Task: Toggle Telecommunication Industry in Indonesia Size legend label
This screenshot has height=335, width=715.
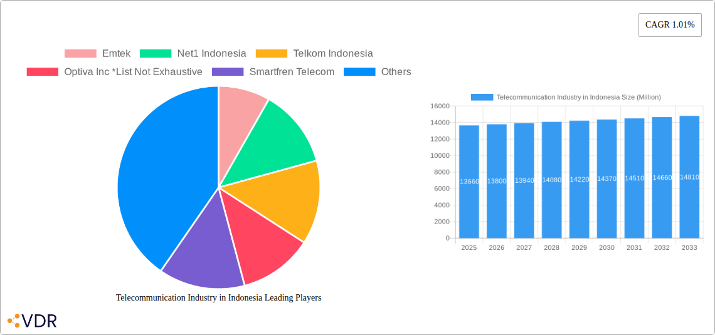Action: point(579,97)
